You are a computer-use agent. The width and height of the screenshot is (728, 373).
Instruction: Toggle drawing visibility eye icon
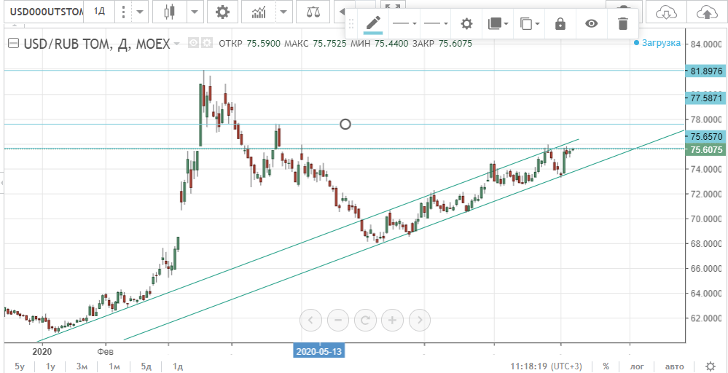pyautogui.click(x=591, y=23)
